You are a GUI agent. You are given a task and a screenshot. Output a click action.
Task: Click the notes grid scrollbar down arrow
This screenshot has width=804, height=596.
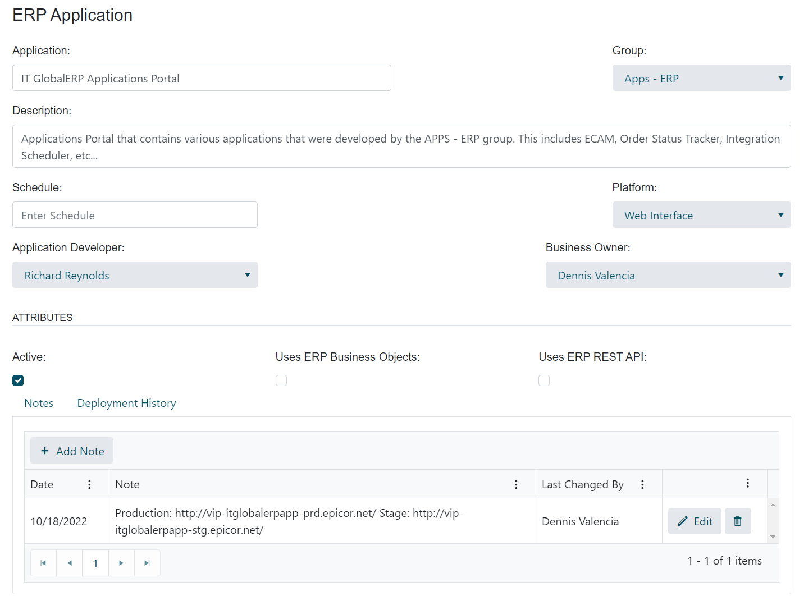click(773, 537)
